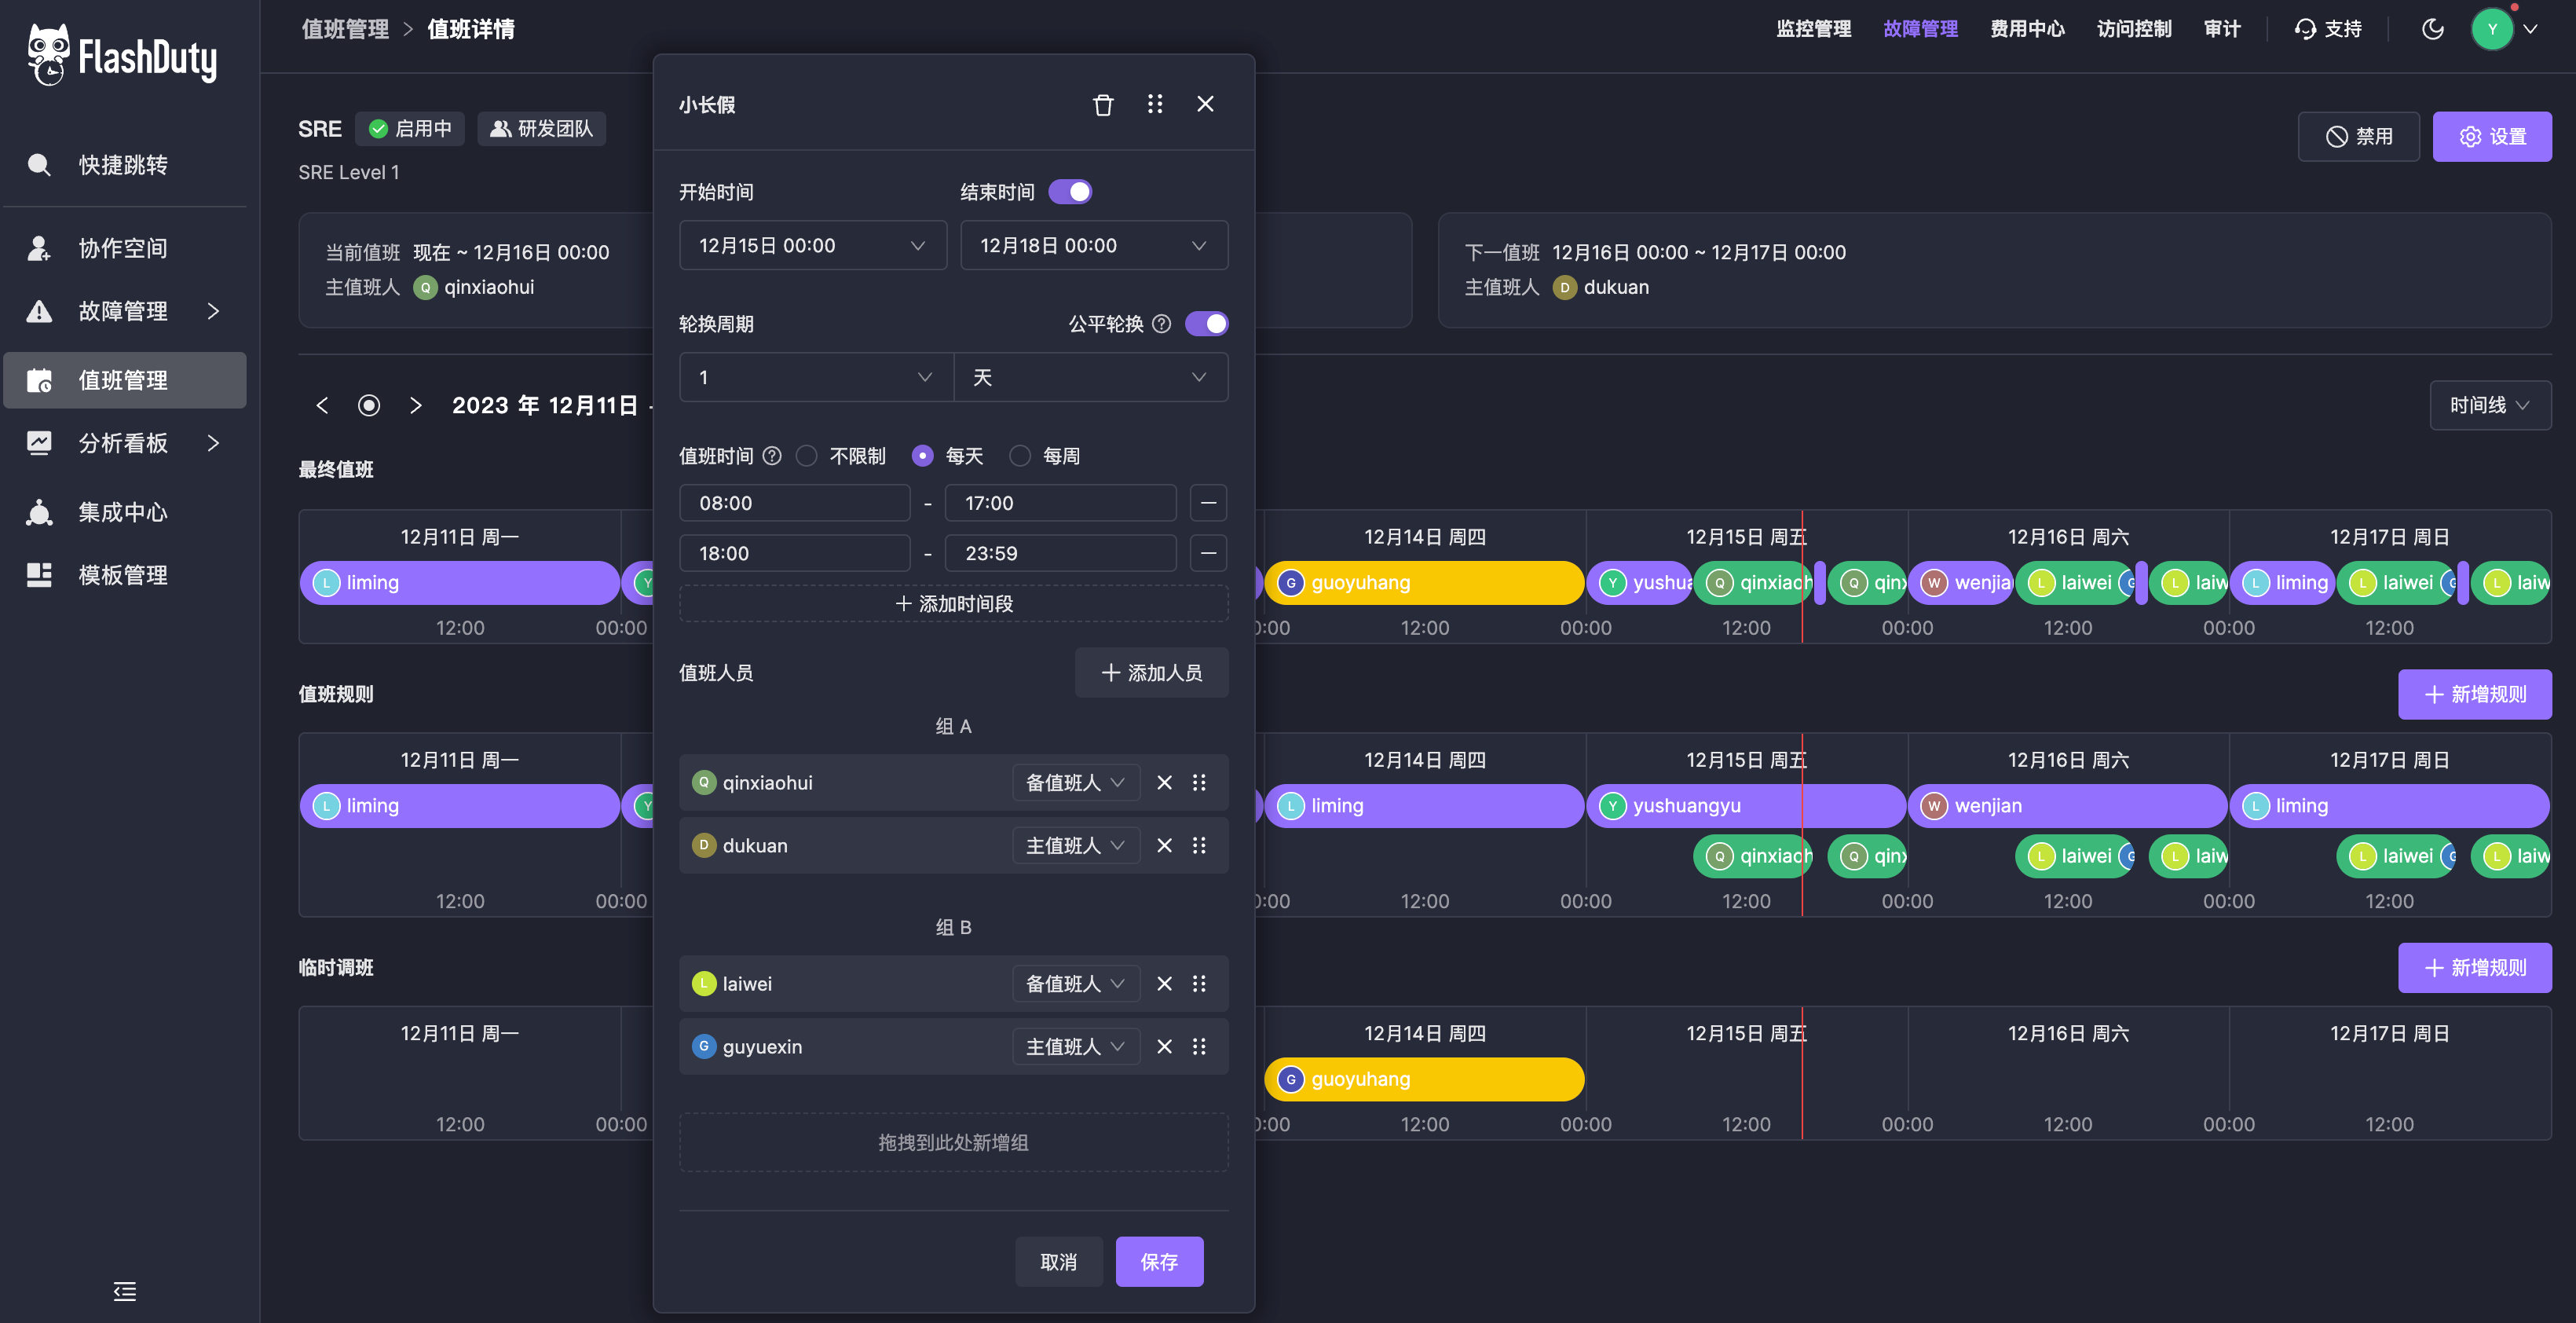Open the rotation unit dropdown showing 天
Screen dimensions: 2576x1323
point(1091,377)
